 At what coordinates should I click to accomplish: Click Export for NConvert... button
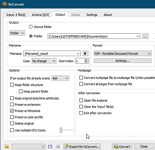coord(82,147)
